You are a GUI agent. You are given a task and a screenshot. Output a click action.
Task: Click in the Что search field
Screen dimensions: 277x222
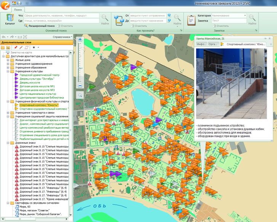(x=61, y=16)
